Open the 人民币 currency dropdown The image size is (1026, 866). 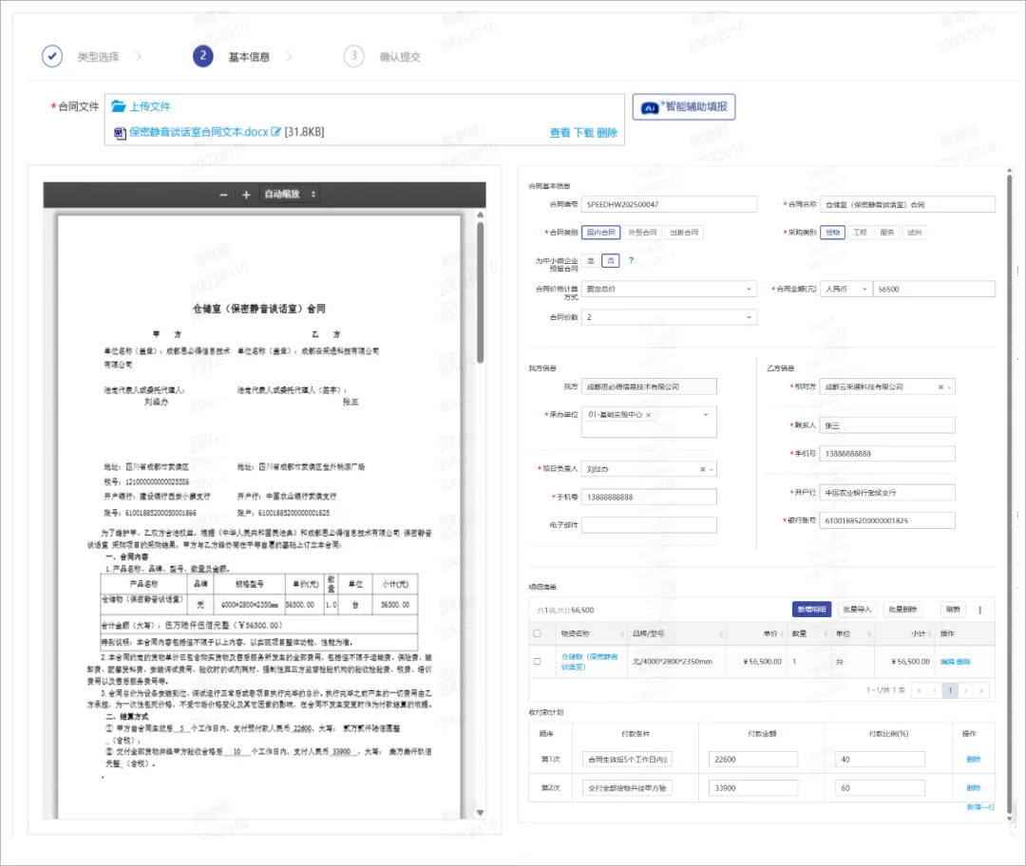click(x=845, y=289)
